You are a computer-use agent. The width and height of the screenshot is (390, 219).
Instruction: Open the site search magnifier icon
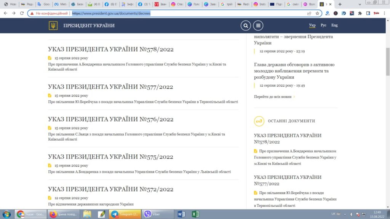click(246, 25)
